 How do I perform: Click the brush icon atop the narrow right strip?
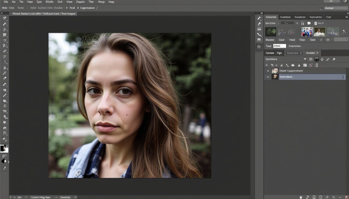click(259, 18)
